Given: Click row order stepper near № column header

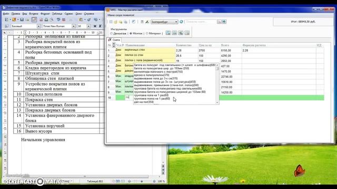Looking at the screenshot, I should 114,45.
